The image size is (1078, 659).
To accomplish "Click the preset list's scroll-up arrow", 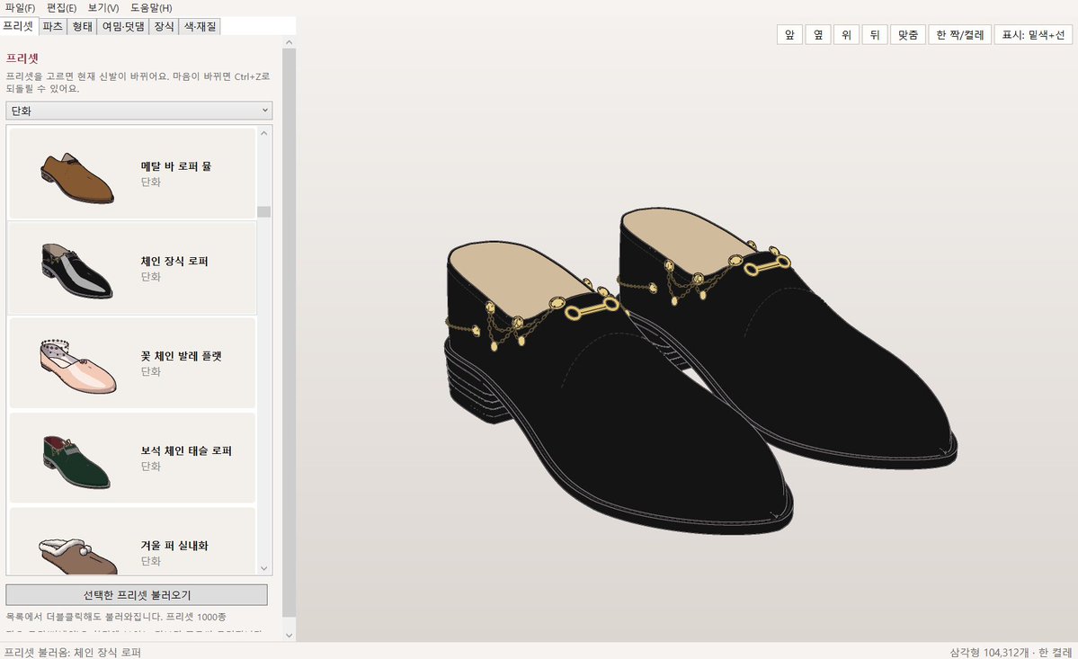I will [264, 133].
